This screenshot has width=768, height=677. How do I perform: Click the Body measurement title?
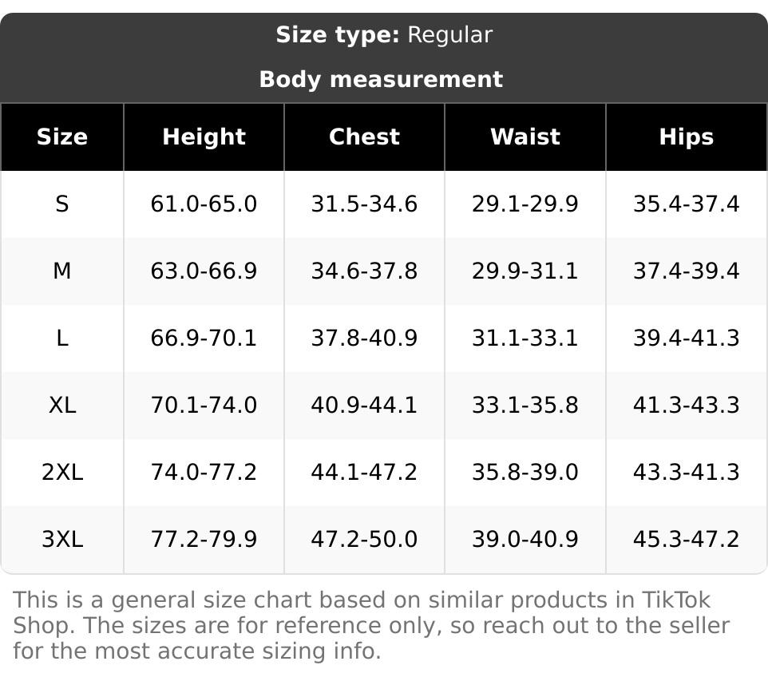[381, 79]
